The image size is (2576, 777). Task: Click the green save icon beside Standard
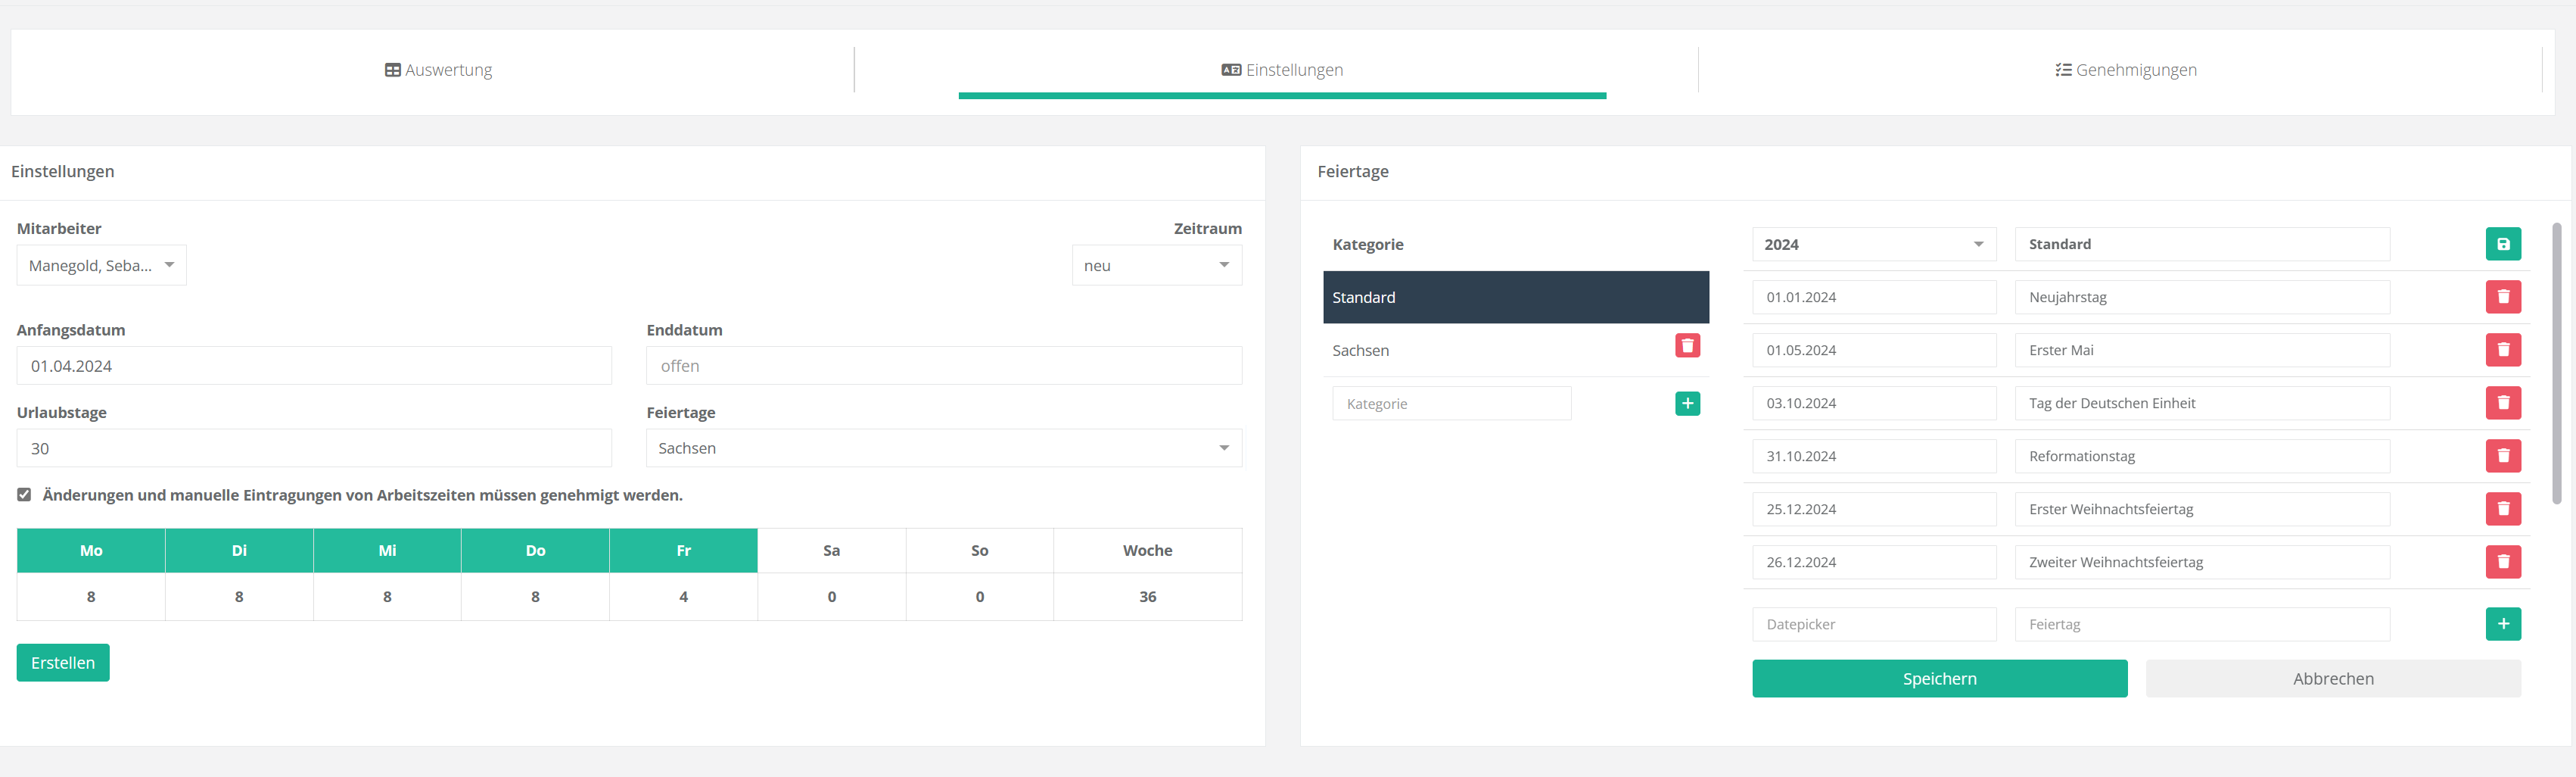tap(2502, 245)
